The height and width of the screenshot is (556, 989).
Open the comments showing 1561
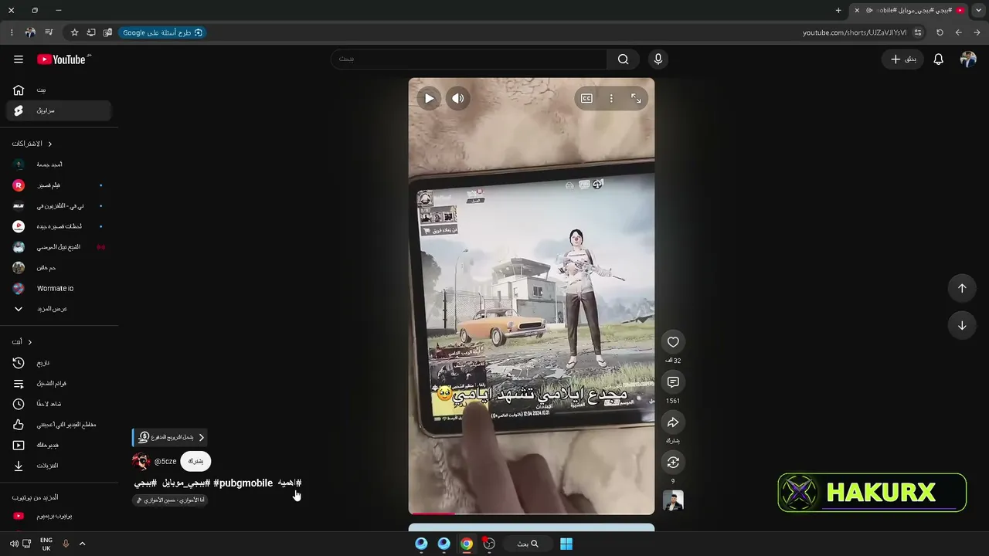(673, 382)
